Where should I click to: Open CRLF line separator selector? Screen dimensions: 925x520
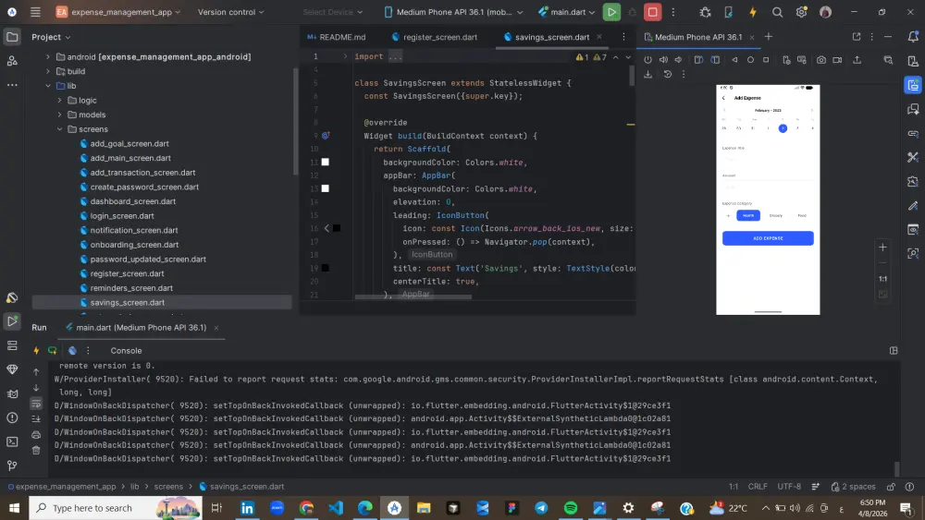coord(758,487)
